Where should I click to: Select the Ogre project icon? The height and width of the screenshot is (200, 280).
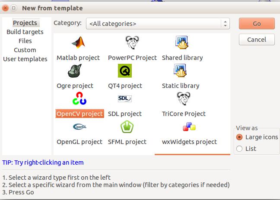tap(75, 71)
